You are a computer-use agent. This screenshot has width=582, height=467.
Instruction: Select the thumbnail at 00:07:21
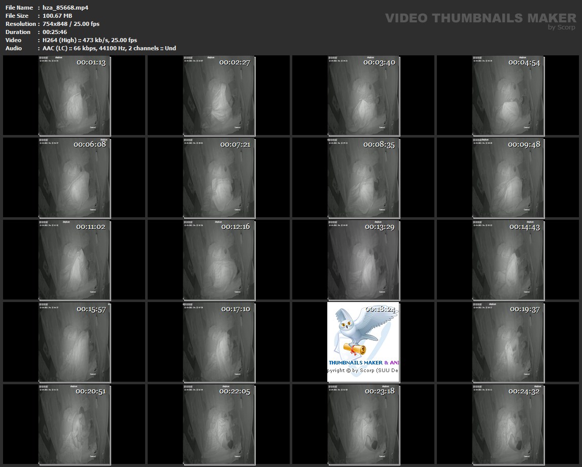pos(219,178)
